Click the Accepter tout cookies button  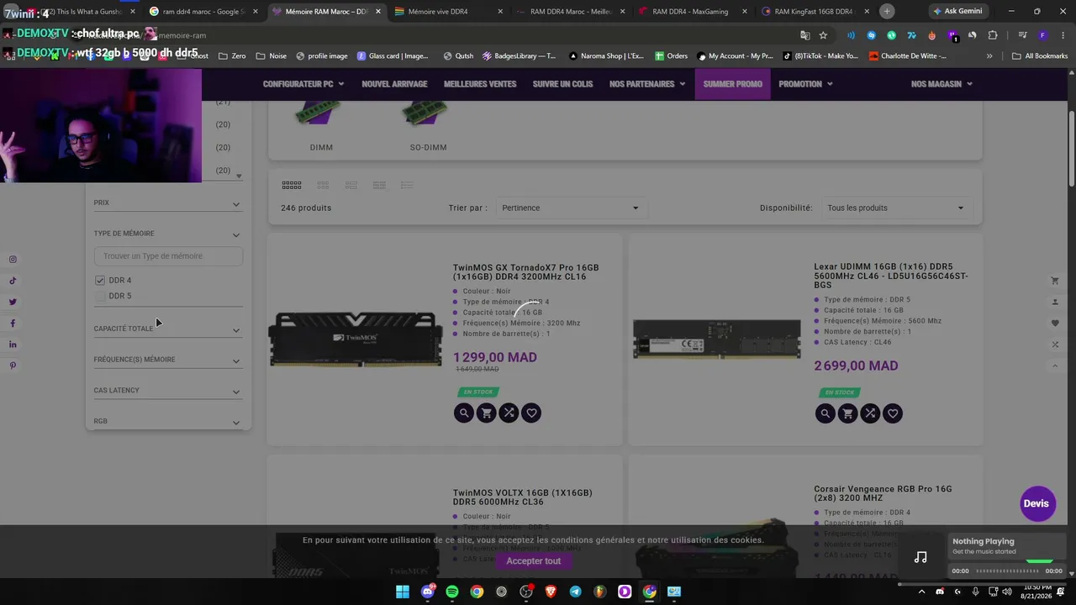tap(534, 561)
